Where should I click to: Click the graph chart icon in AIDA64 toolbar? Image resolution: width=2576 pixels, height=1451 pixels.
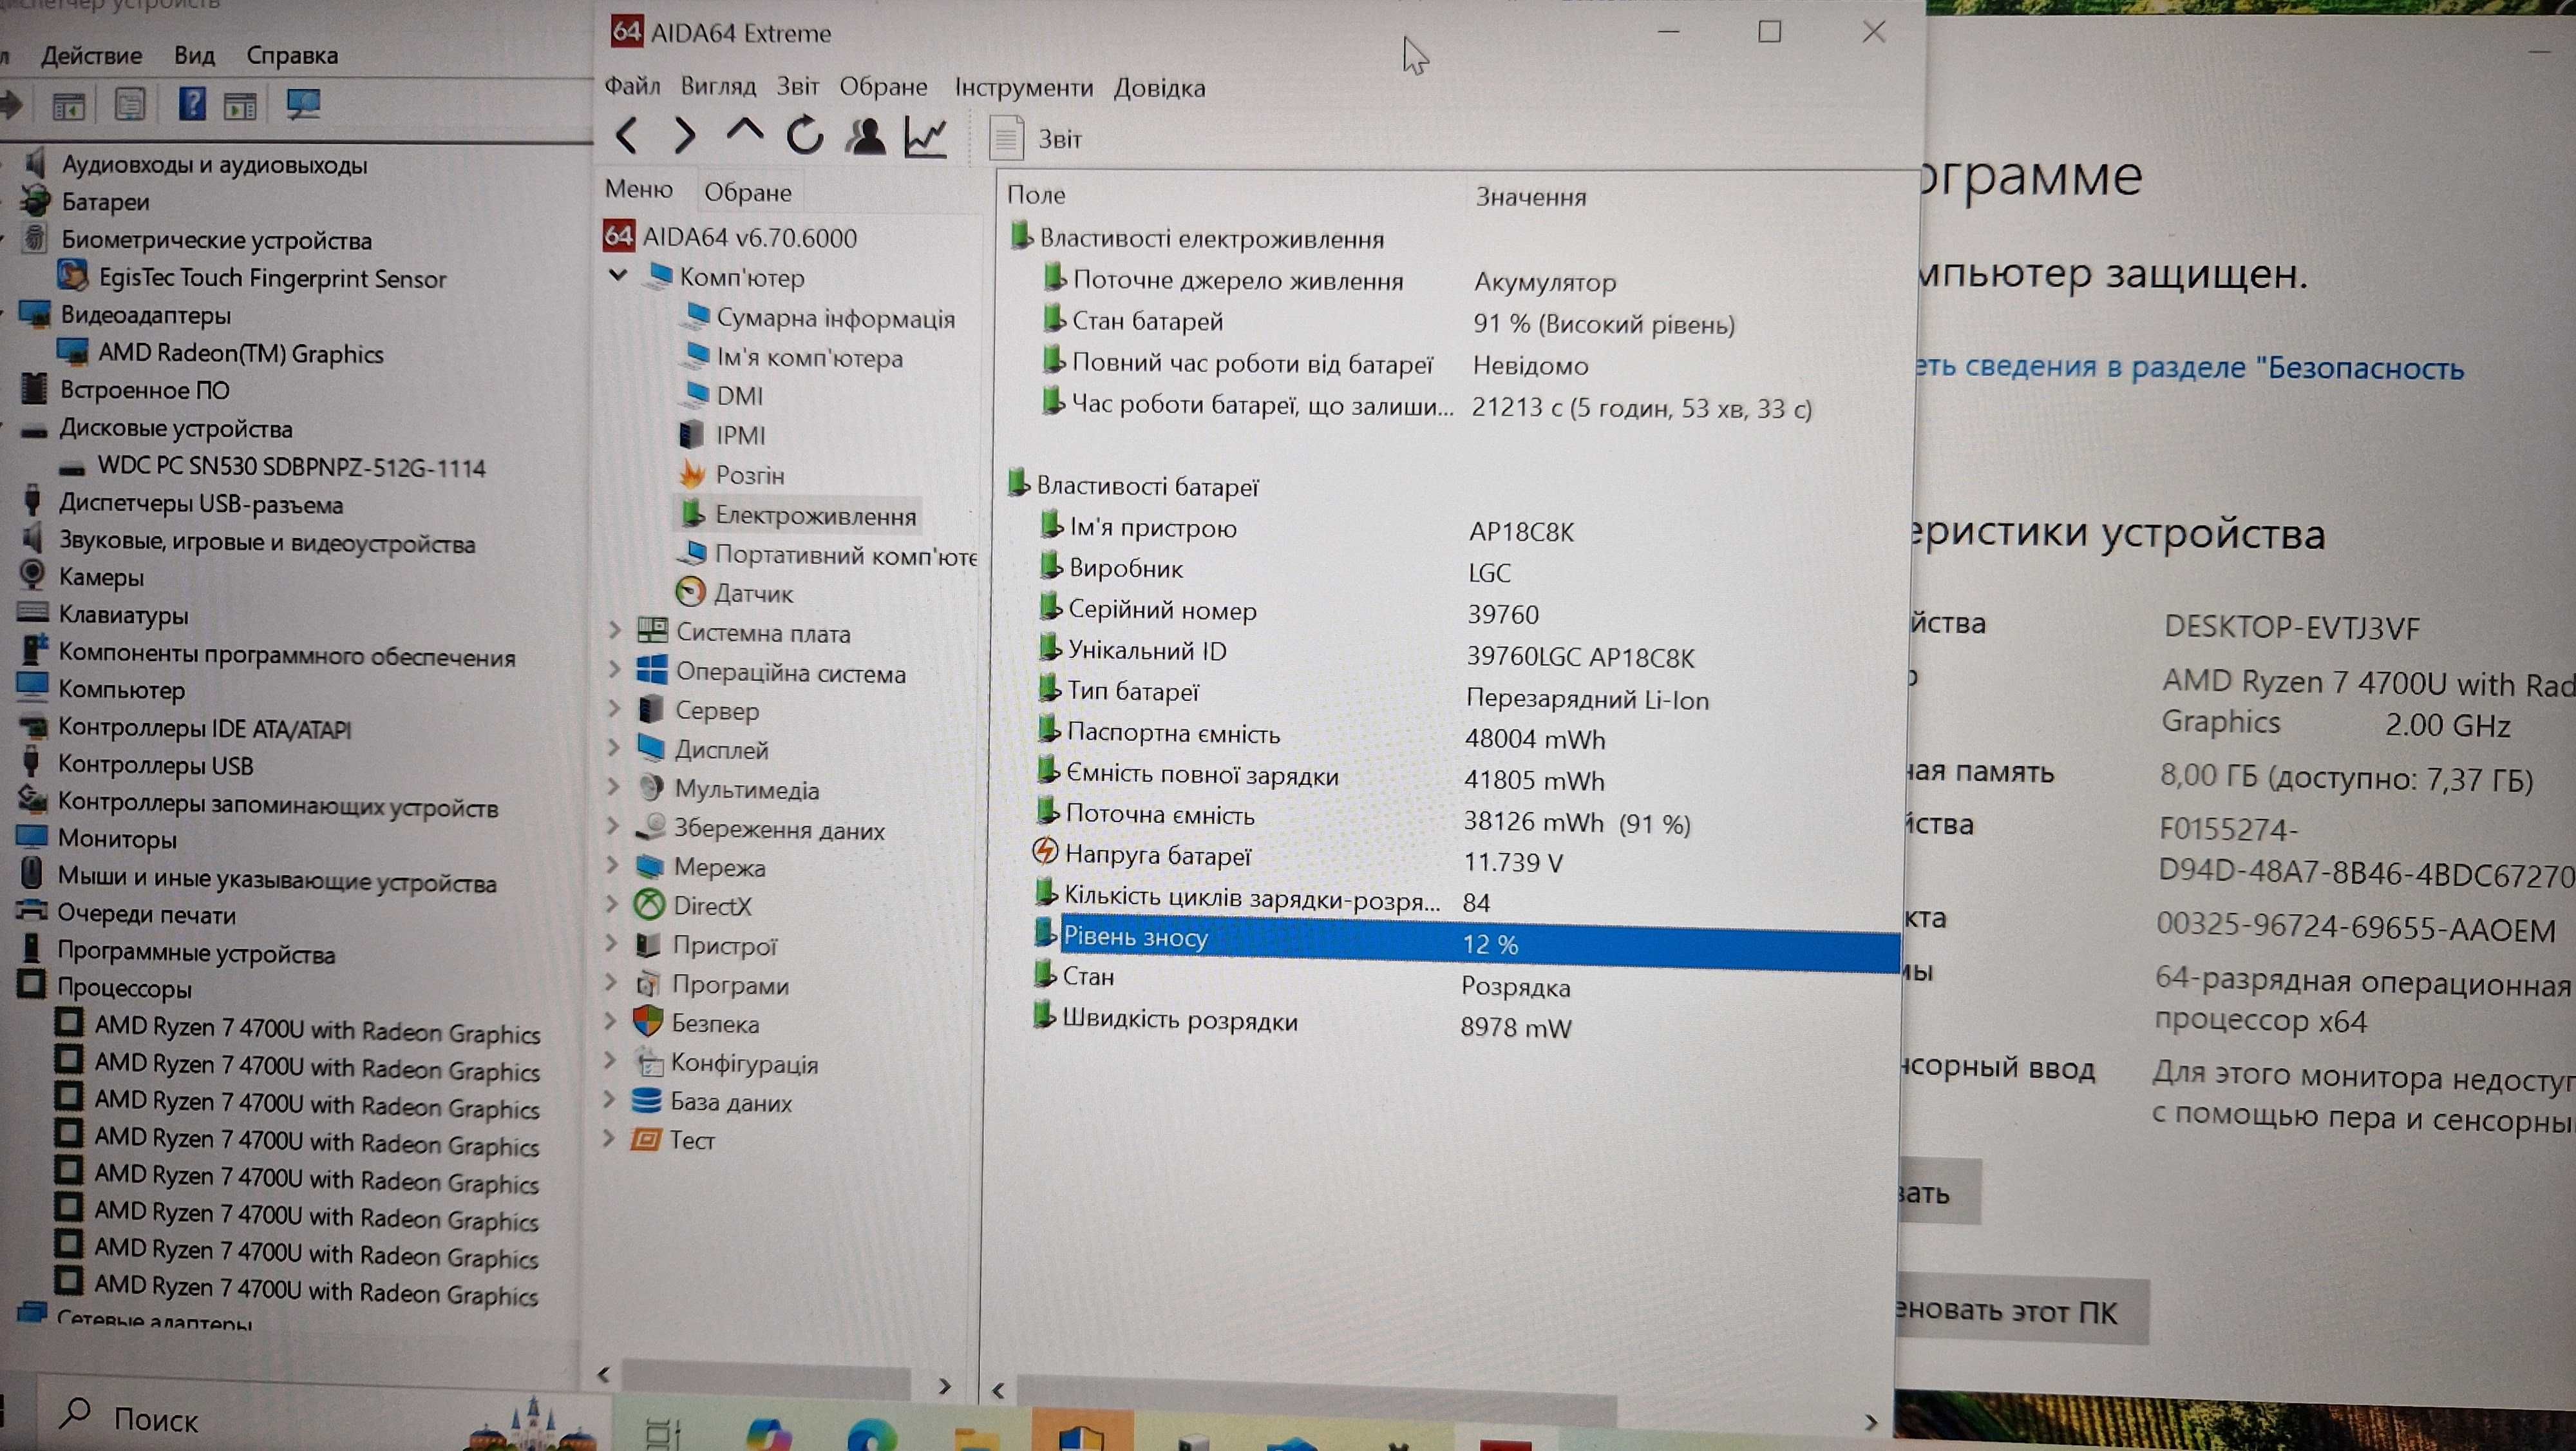tap(926, 137)
